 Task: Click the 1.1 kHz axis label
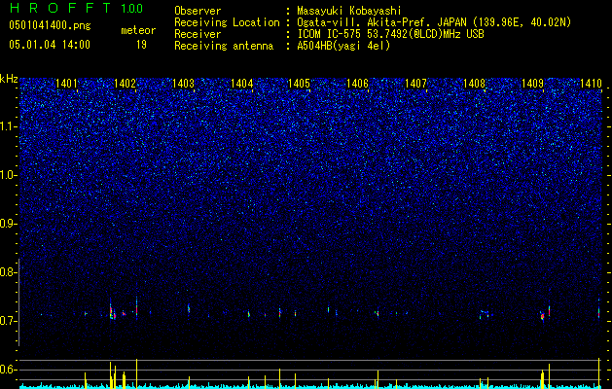[9, 126]
